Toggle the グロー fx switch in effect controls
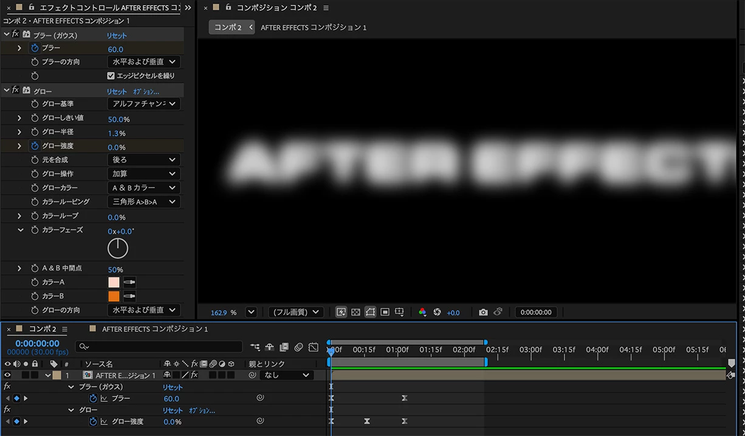 click(x=15, y=90)
